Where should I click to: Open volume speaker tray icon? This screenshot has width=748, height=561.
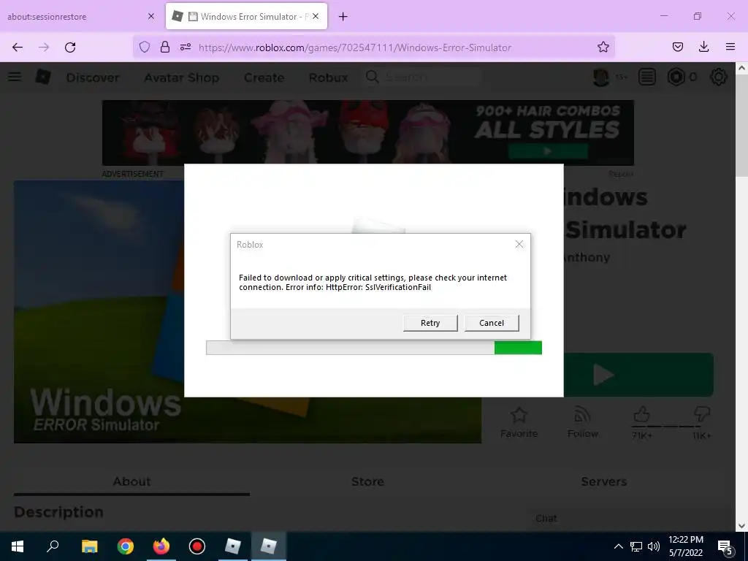click(x=654, y=546)
